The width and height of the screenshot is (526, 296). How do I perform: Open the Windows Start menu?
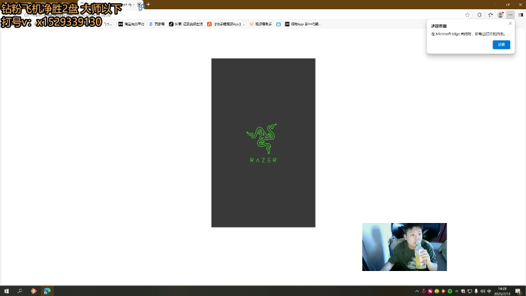[x=7, y=291]
